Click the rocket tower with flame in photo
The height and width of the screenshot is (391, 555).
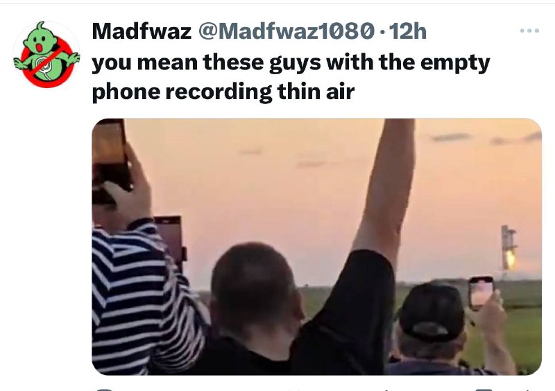pos(509,248)
